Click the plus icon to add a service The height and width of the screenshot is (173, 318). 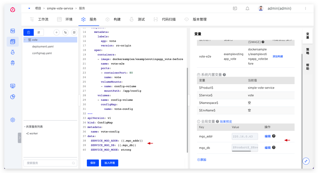pos(57,32)
